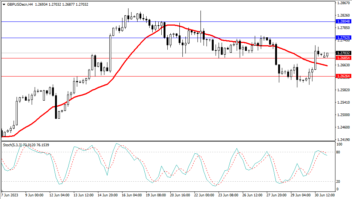Click the 20 level on the stochastic scale

point(338,182)
